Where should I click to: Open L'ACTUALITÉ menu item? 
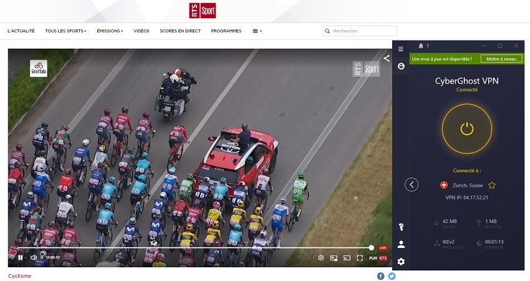21,31
